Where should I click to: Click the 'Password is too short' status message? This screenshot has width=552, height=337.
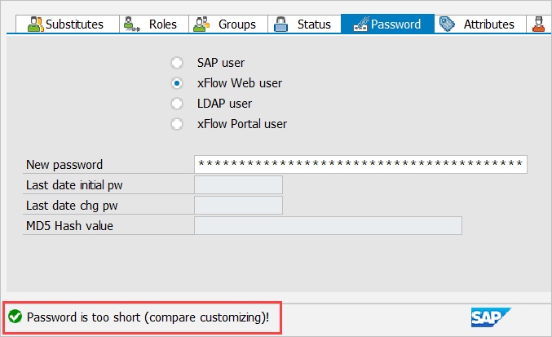click(148, 317)
